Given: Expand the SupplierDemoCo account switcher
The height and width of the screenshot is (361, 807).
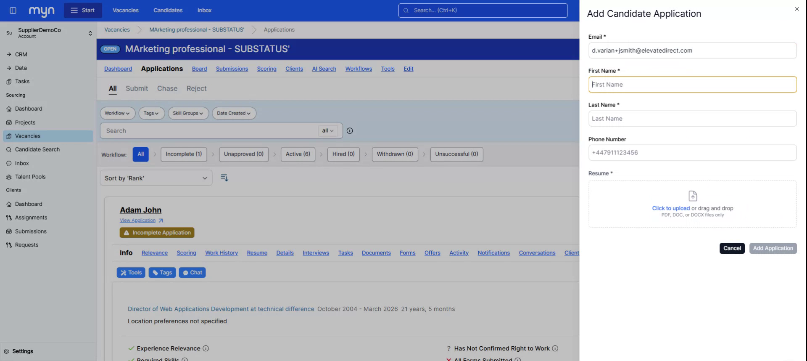Looking at the screenshot, I should (90, 33).
